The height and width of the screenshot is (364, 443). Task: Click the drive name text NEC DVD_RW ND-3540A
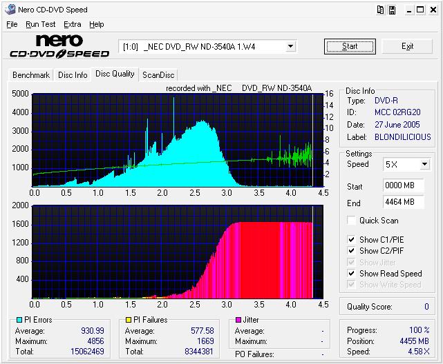[x=199, y=46]
